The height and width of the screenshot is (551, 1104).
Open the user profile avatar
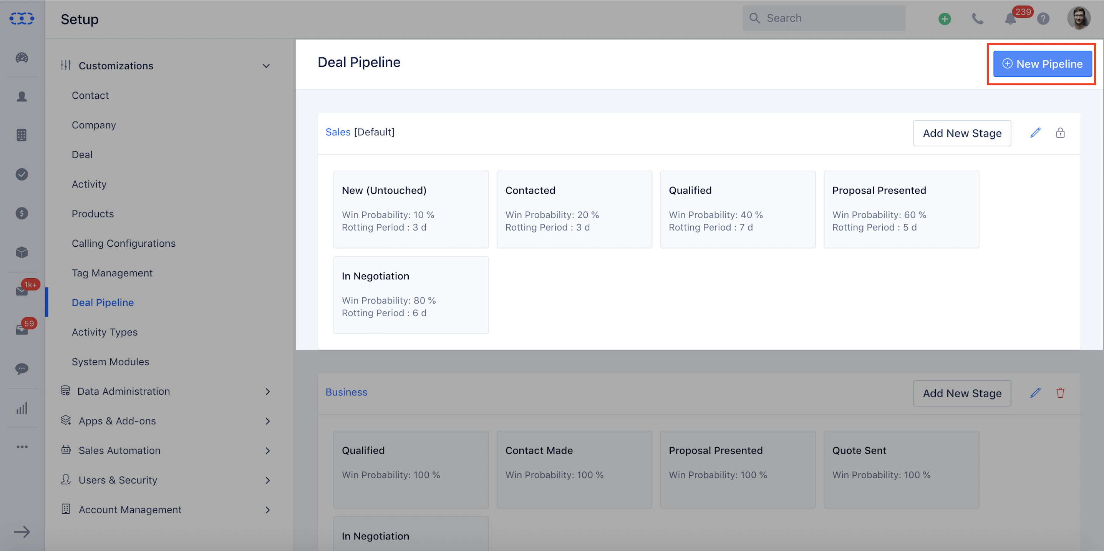click(x=1079, y=18)
